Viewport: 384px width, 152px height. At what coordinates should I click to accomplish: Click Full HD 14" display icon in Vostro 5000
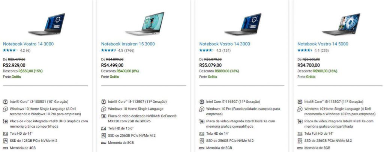pos(300,134)
